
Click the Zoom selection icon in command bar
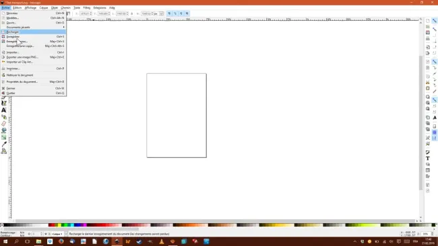tap(428, 97)
